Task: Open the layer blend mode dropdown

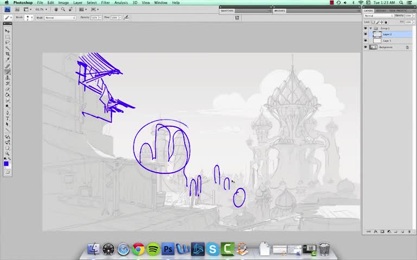Action: tap(378, 16)
